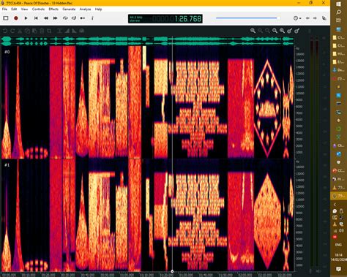This screenshot has width=347, height=277.
Task: Open the File menu
Action: click(4, 9)
